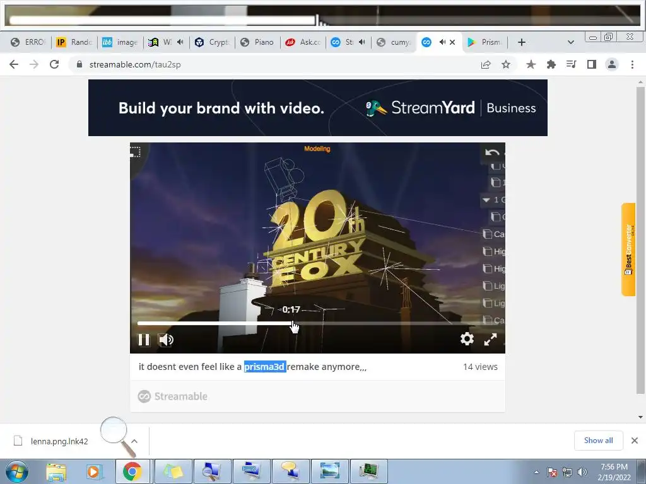Click the streamable.com/tau2sp address bar
Image resolution: width=646 pixels, height=484 pixels.
276,65
